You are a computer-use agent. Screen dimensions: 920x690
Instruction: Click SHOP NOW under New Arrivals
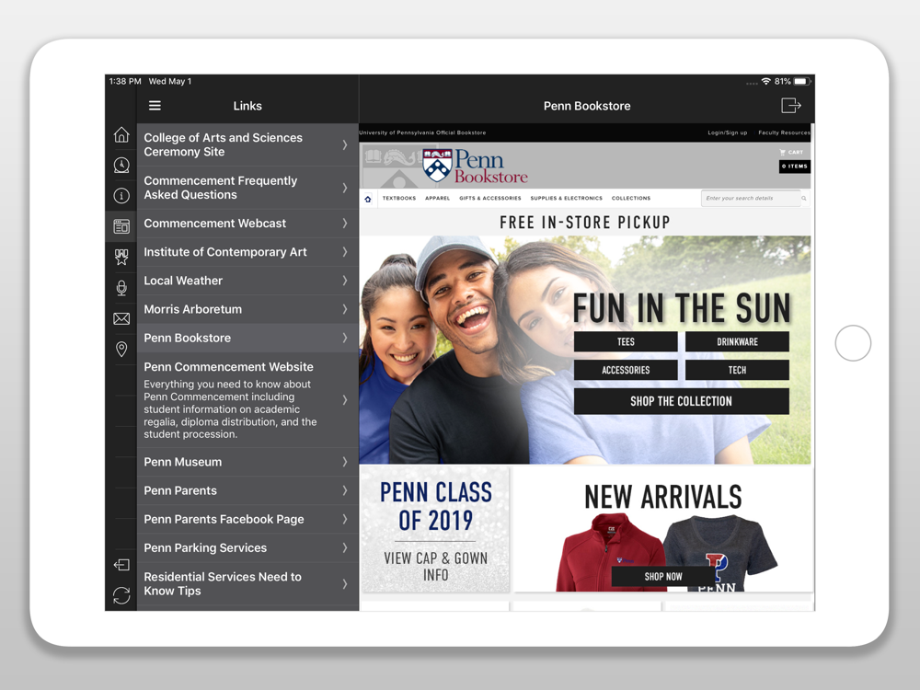pos(663,577)
